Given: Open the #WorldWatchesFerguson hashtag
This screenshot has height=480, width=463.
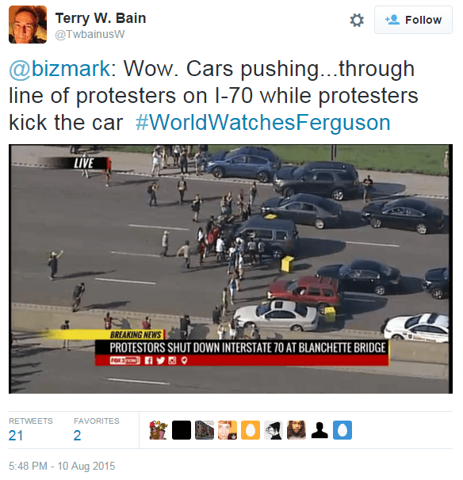Looking at the screenshot, I should pos(263,123).
